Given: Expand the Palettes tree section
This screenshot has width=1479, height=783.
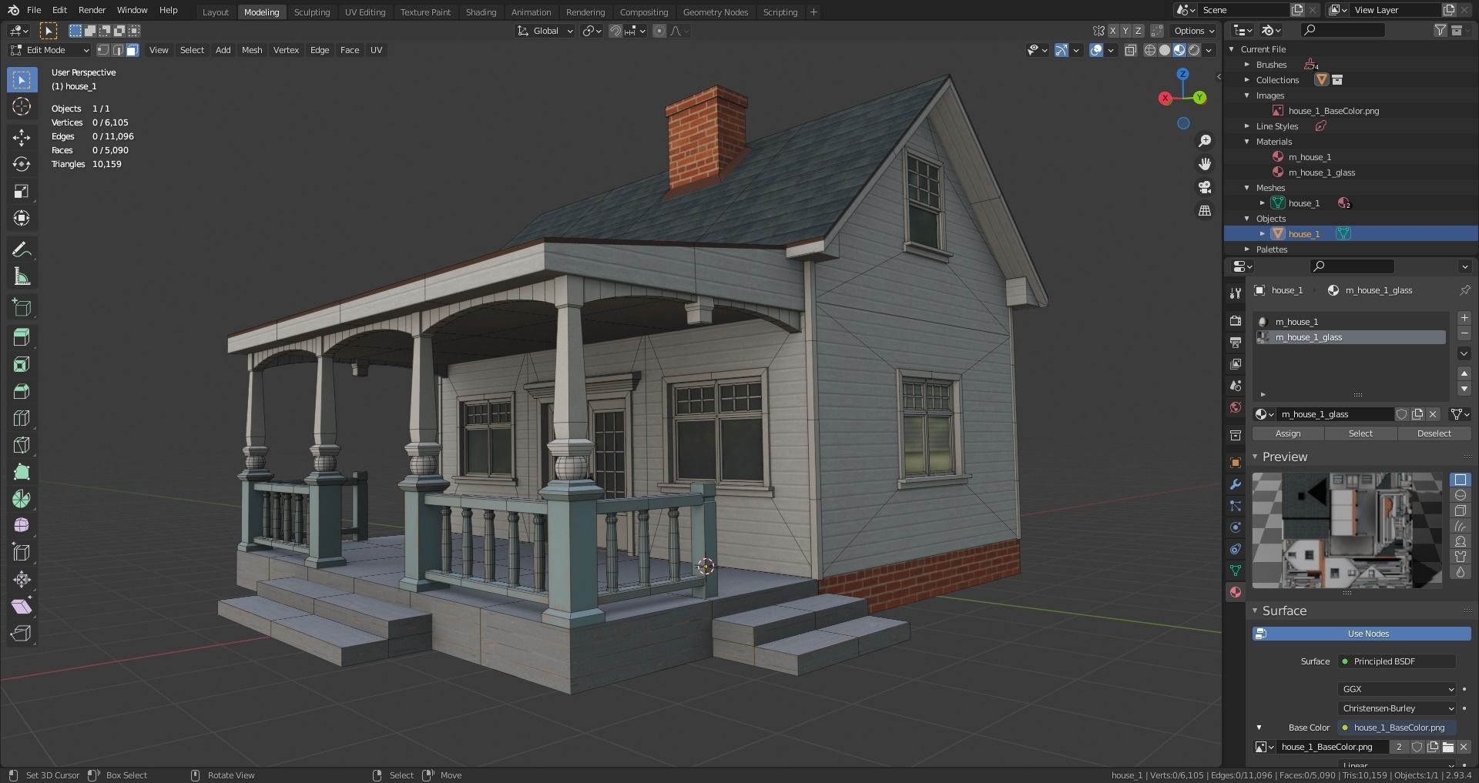Looking at the screenshot, I should (x=1247, y=249).
